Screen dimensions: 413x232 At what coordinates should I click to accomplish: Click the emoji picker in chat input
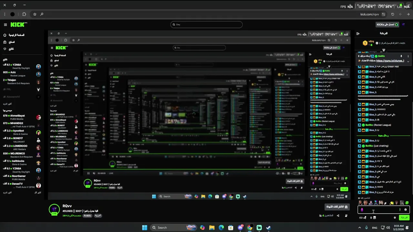[406, 210]
